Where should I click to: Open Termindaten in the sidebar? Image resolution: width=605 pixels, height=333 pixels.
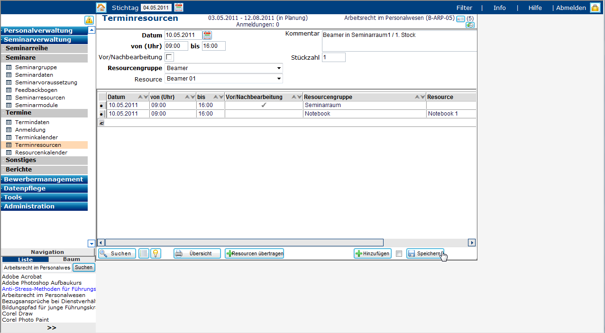[32, 122]
